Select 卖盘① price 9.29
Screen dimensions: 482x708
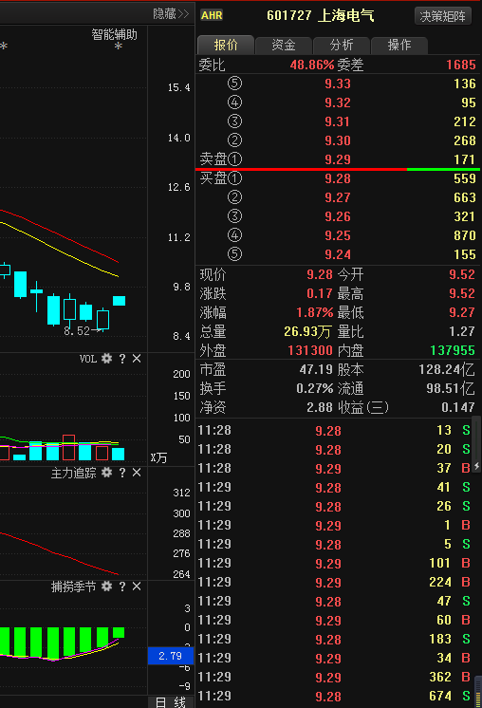[338, 159]
